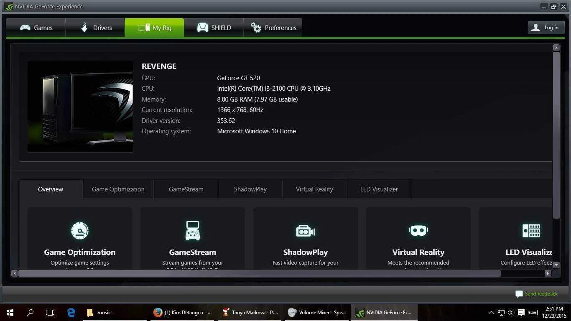Click the vertical scrollbar down arrow
Viewport: 571px width, 321px height.
(x=556, y=265)
